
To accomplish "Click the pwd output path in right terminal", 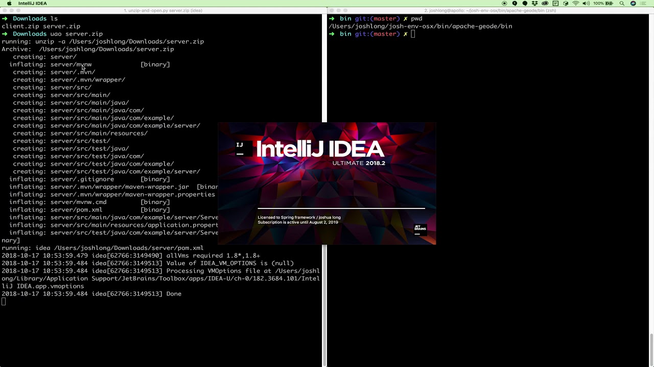I will (x=421, y=27).
